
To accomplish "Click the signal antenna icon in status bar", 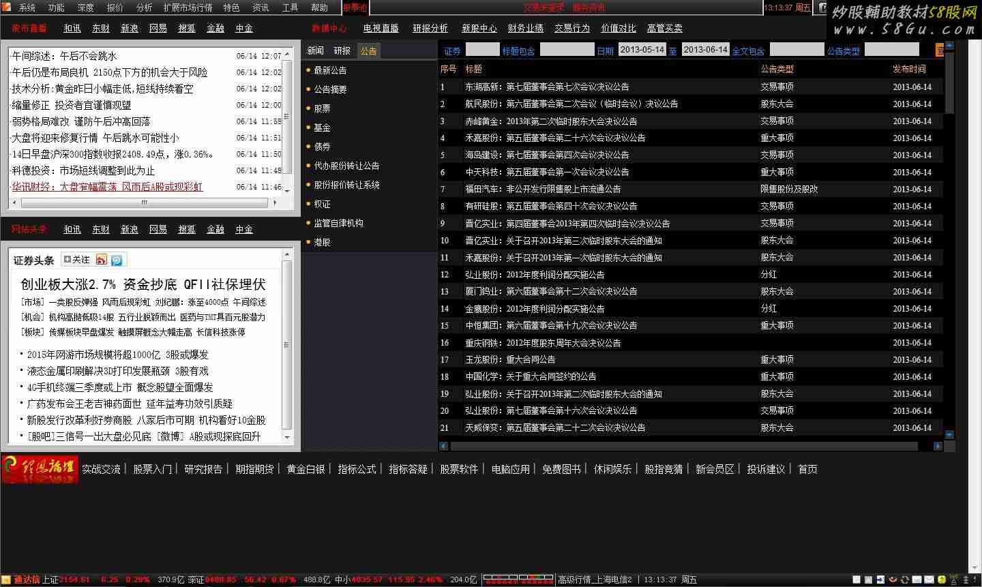I will tap(955, 580).
